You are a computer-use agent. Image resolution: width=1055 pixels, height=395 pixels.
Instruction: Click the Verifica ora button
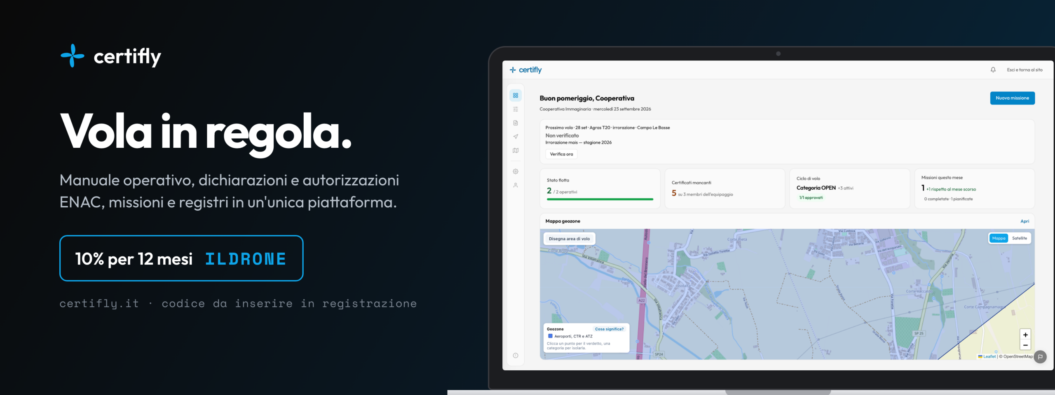[x=561, y=154]
